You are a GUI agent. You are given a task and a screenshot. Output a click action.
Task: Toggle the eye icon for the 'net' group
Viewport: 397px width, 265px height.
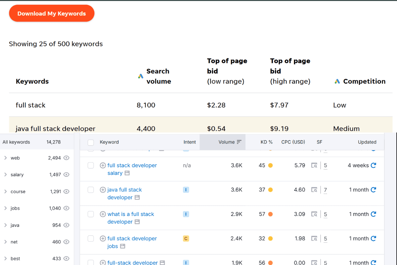click(66, 242)
